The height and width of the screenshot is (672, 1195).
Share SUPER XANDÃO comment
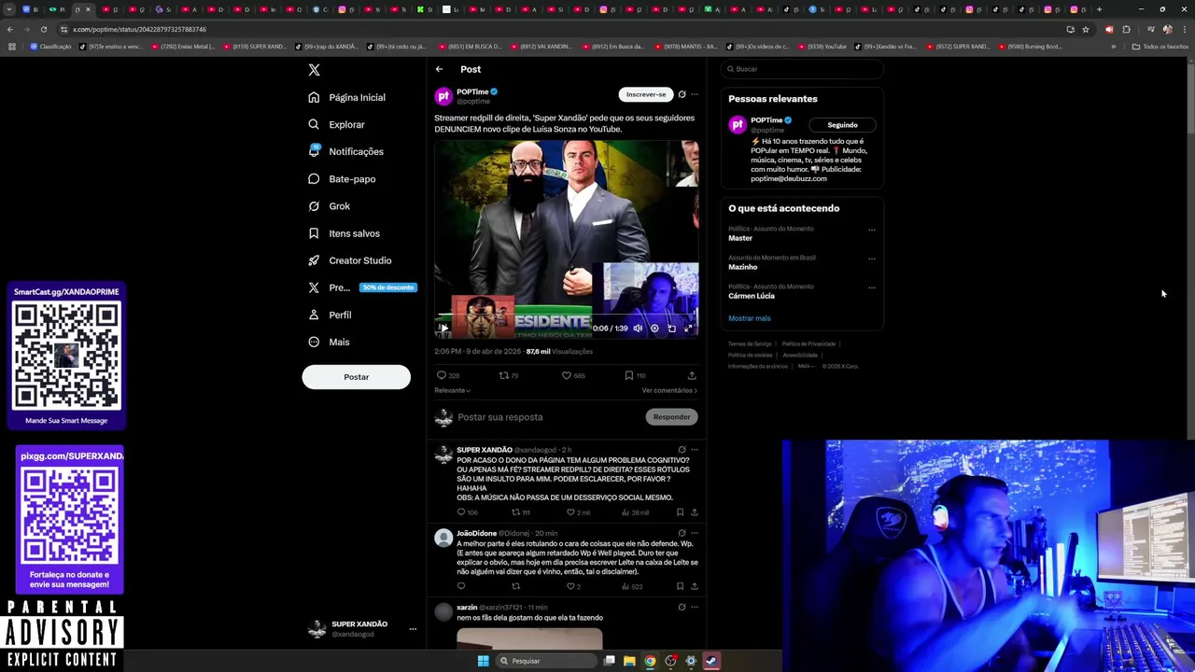pyautogui.click(x=694, y=512)
